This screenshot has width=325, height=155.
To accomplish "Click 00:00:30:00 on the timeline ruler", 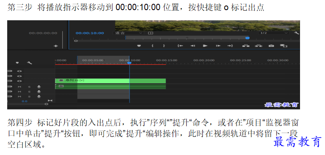I will coord(278,60).
